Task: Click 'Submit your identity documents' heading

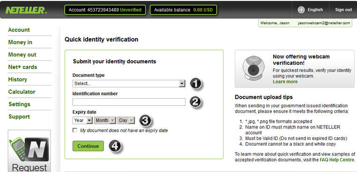Action: click(114, 61)
